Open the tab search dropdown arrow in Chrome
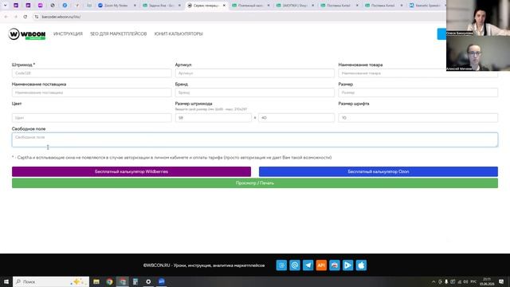This screenshot has width=510, height=287. (x=6, y=6)
